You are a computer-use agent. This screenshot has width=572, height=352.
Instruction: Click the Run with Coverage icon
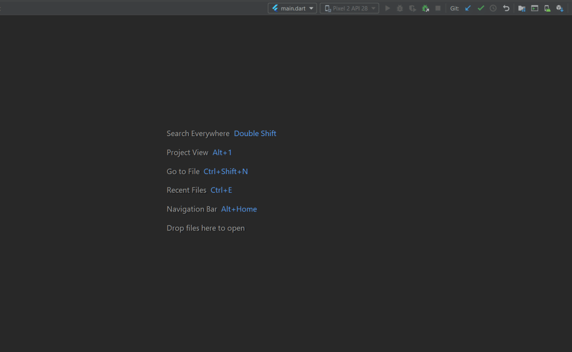(412, 8)
